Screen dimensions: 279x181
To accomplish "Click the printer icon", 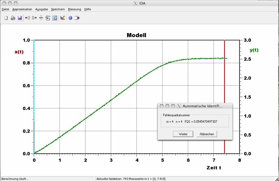I will [13, 18].
